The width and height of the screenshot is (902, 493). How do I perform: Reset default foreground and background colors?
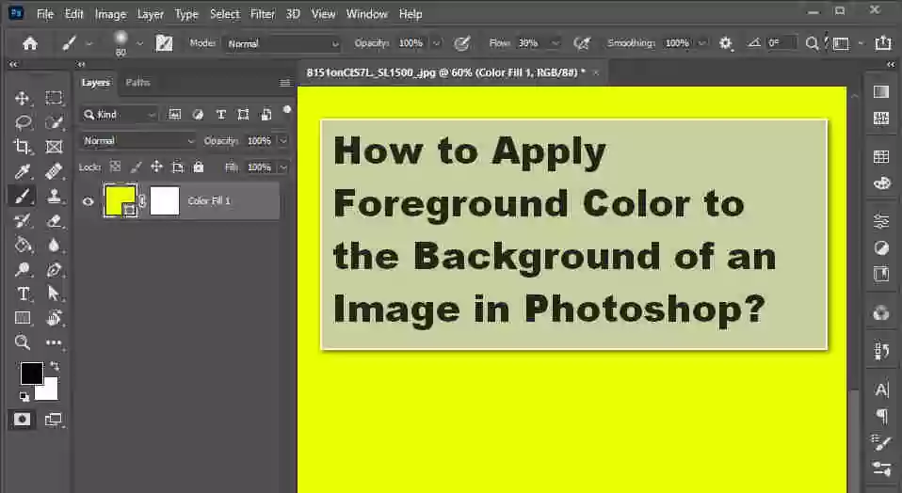pyautogui.click(x=24, y=396)
